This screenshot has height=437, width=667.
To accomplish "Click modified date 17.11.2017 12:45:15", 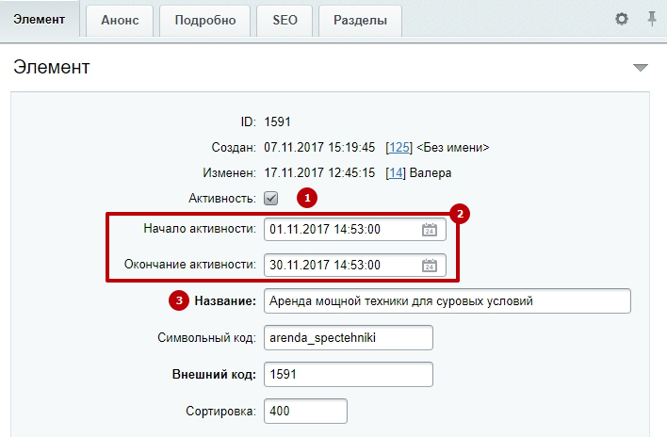I will coord(319,173).
